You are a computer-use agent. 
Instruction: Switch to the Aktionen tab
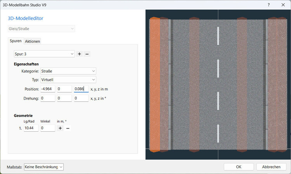click(33, 41)
